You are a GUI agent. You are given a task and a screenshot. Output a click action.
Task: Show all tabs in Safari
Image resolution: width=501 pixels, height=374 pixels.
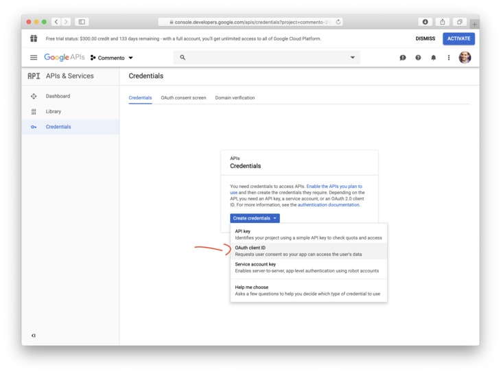click(459, 22)
